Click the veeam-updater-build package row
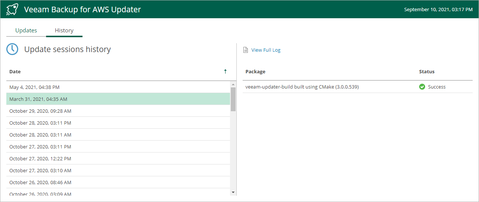 [x=302, y=87]
